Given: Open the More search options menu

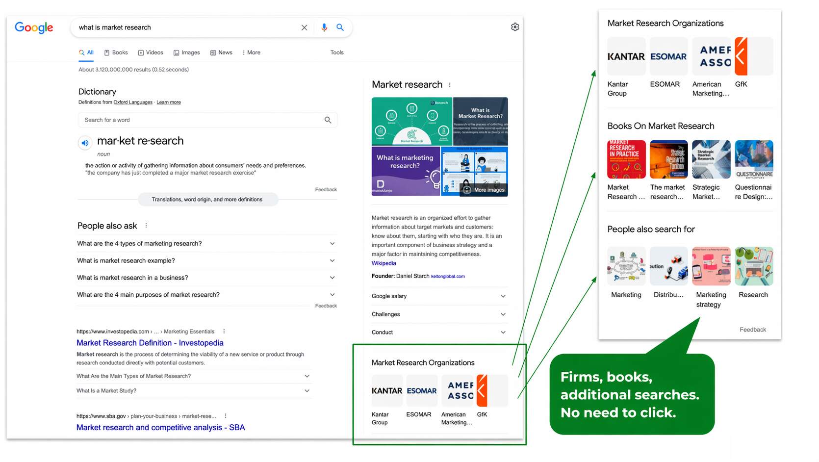Looking at the screenshot, I should pyautogui.click(x=252, y=52).
